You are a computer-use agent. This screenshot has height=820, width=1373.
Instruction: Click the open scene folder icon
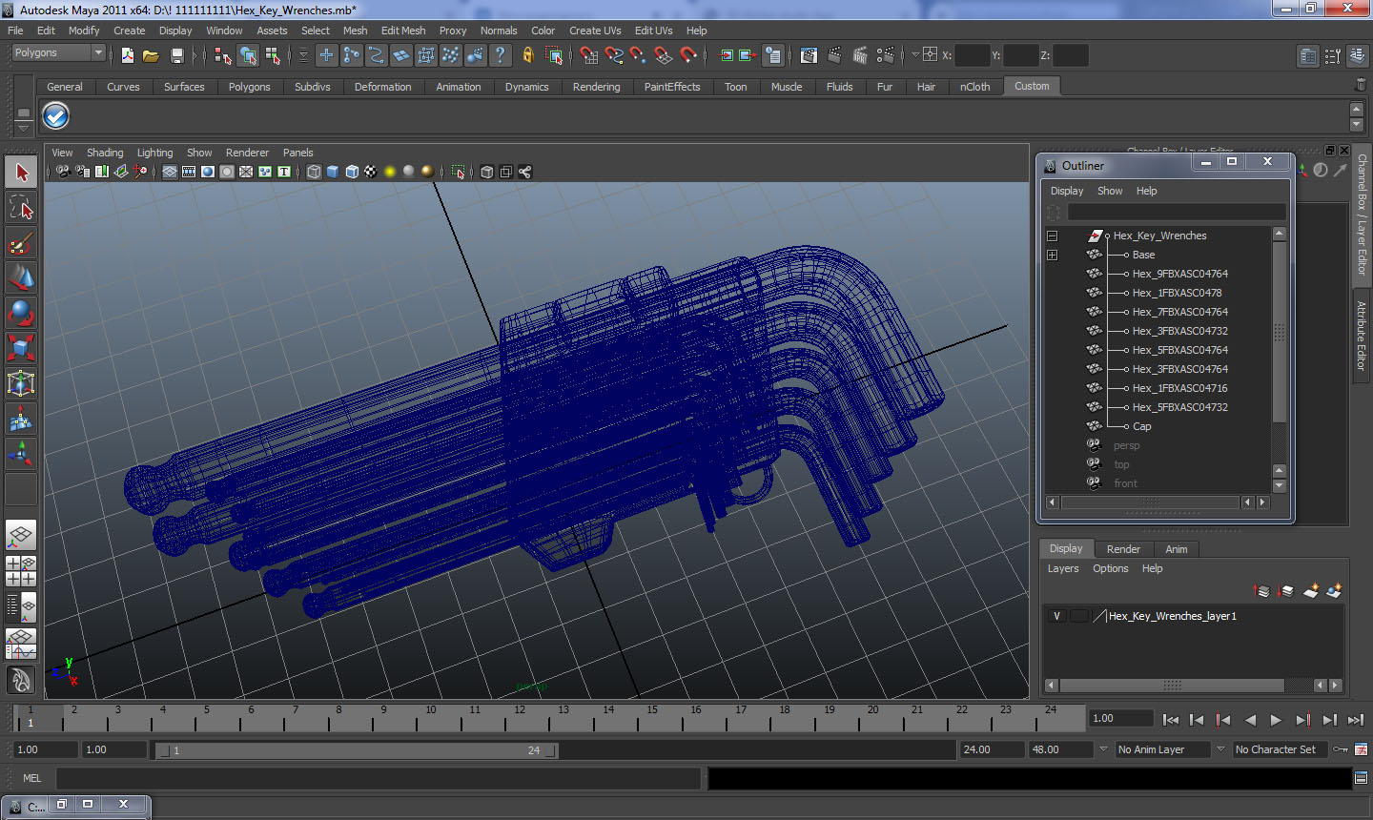tap(151, 55)
